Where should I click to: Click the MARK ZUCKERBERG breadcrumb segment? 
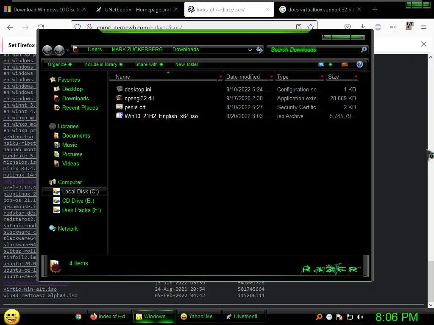point(137,50)
